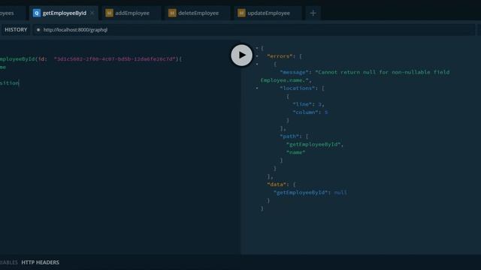Click the mutation icon on deleteEmployee tab

click(172, 13)
